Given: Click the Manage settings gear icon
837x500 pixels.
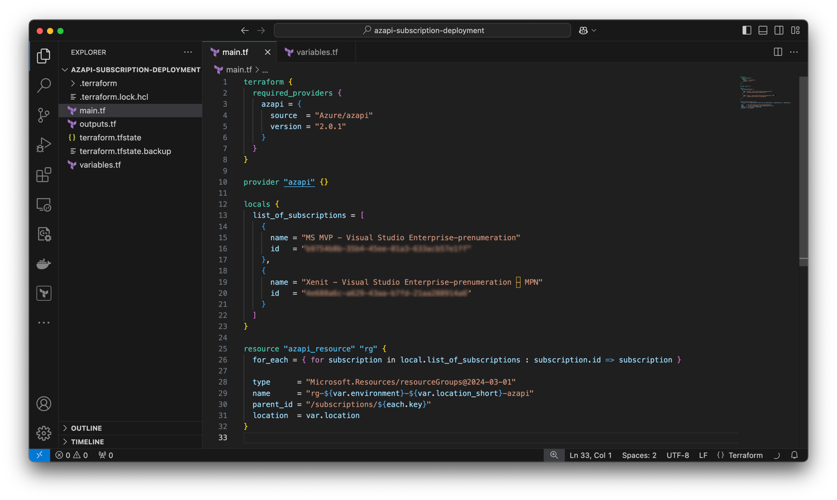Looking at the screenshot, I should tap(44, 433).
